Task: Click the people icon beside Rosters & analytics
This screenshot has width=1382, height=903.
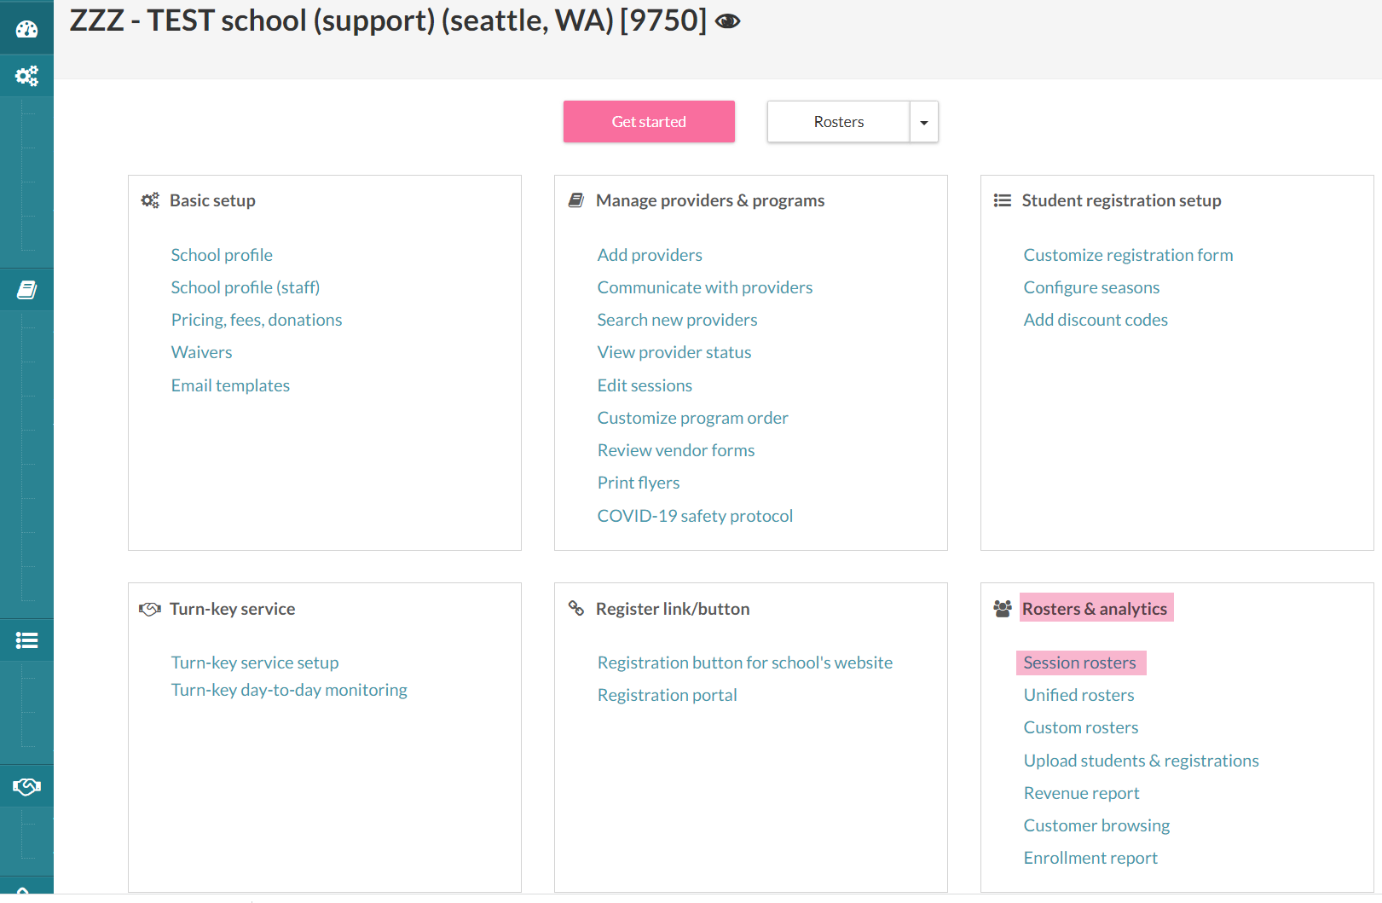Action: pyautogui.click(x=1003, y=609)
